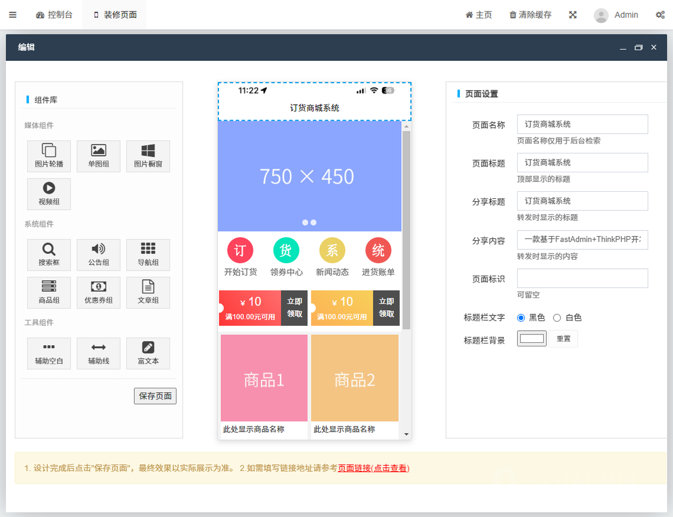The height and width of the screenshot is (517, 673).
Task: Add the 导航组 navigation grid component
Action: (x=148, y=255)
